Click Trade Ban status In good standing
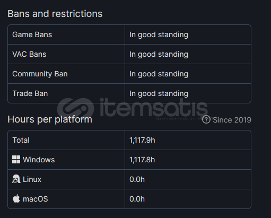271x218 pixels. click(x=159, y=94)
